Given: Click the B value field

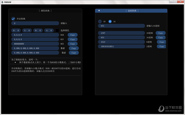Looking at the screenshot, I should coord(38,30).
